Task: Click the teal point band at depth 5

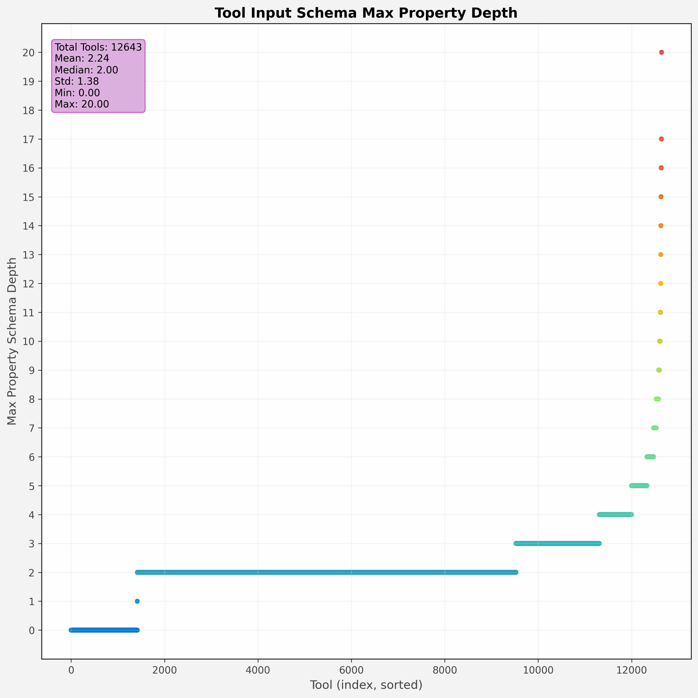Action: pyautogui.click(x=639, y=486)
